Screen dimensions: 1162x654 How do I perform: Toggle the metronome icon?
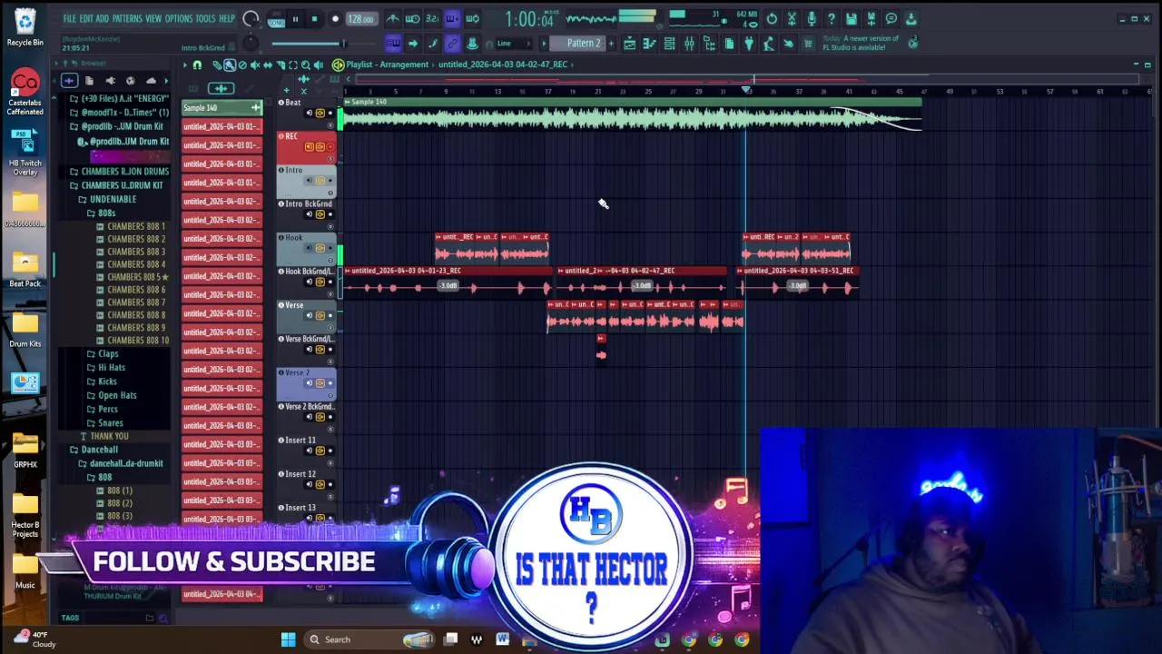point(392,19)
